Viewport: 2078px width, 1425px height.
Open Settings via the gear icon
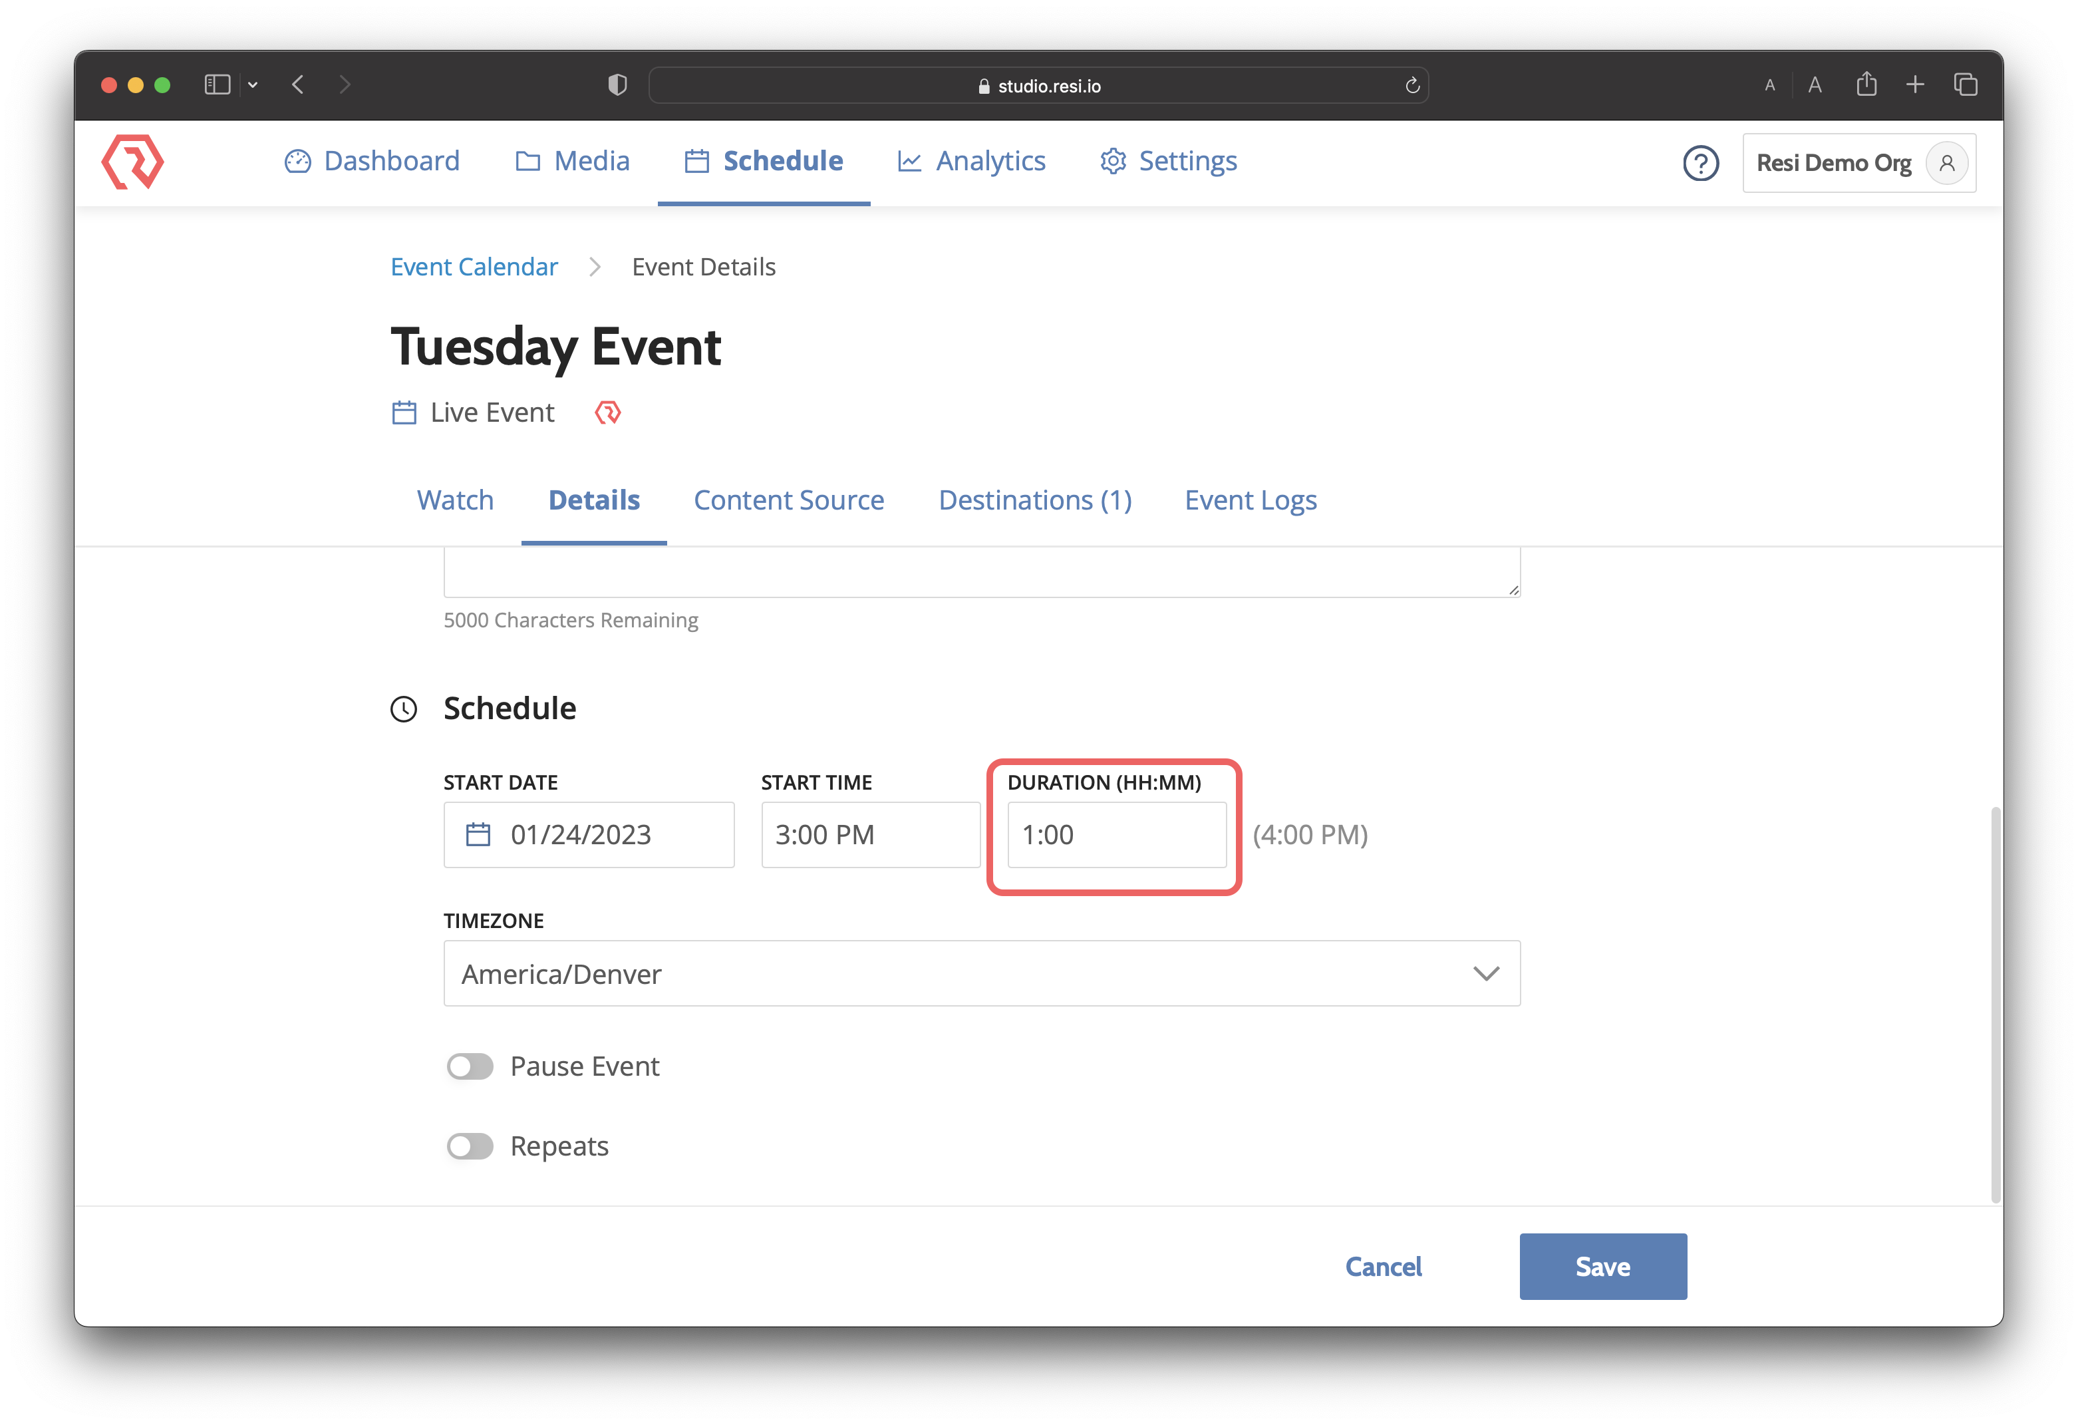(1112, 161)
